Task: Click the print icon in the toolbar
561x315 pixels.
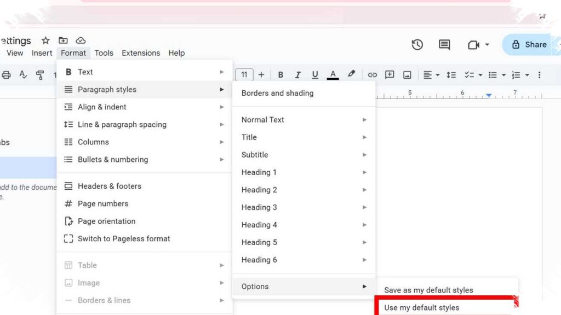Action: pyautogui.click(x=6, y=75)
